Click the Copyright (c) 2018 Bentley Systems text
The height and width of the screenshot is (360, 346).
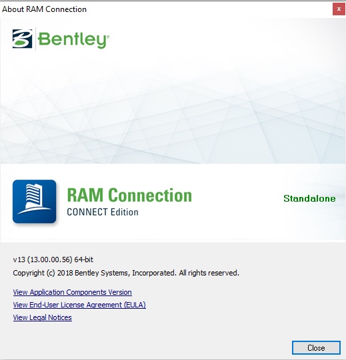point(126,273)
